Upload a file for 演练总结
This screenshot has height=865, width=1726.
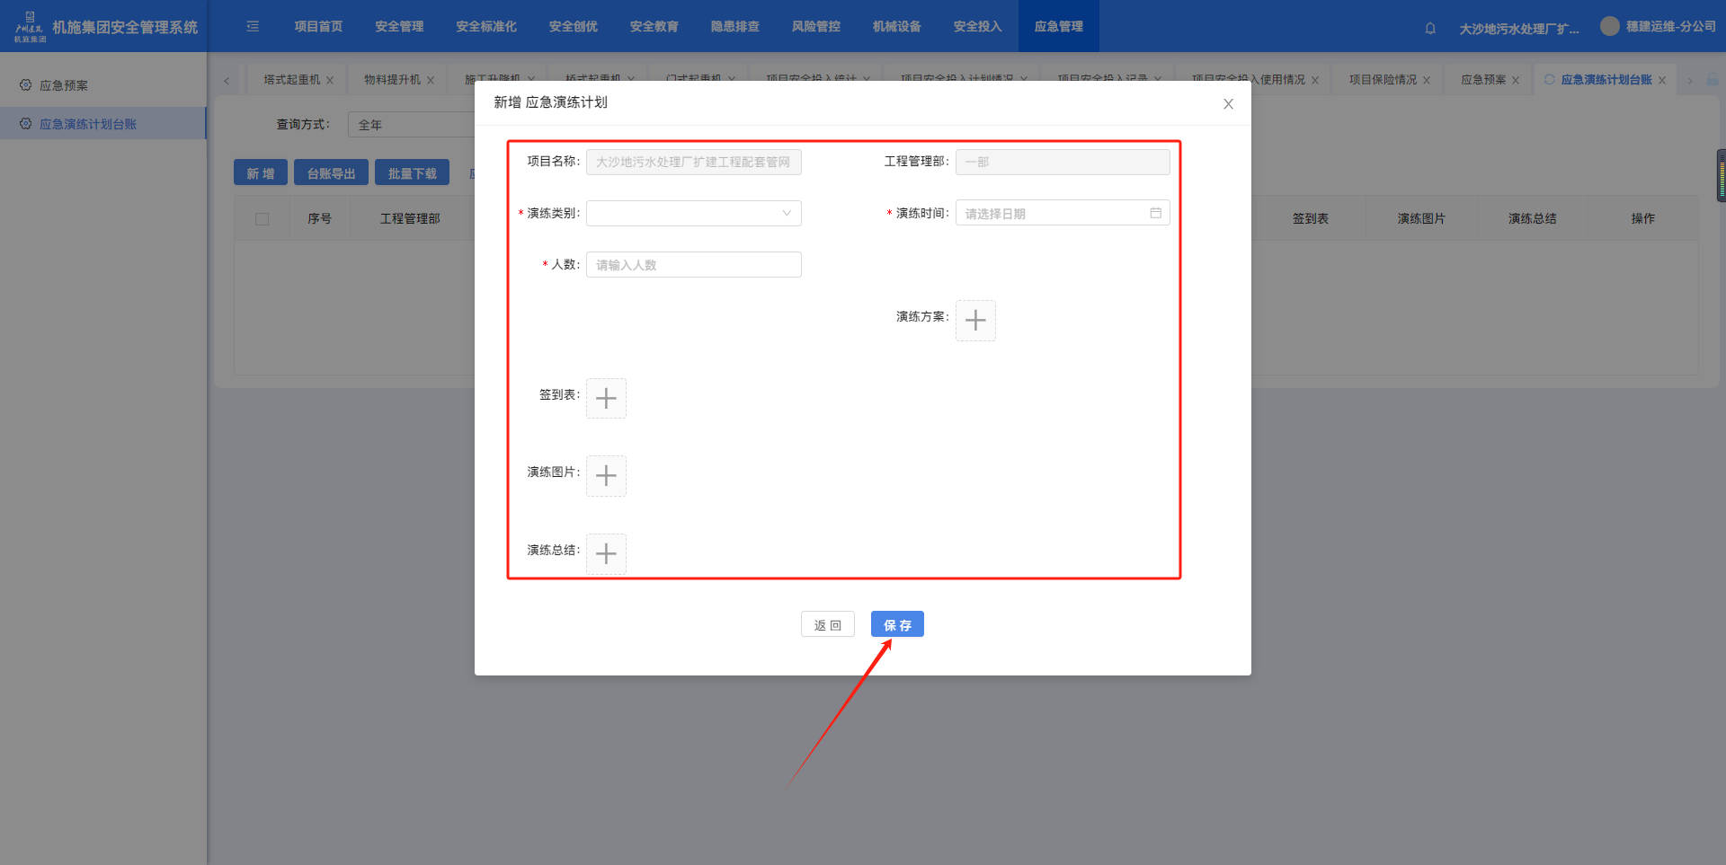tap(606, 553)
